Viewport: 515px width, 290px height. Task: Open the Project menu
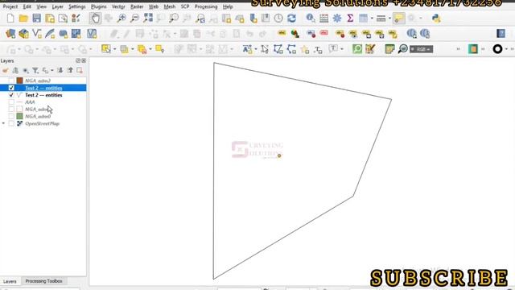pos(10,6)
